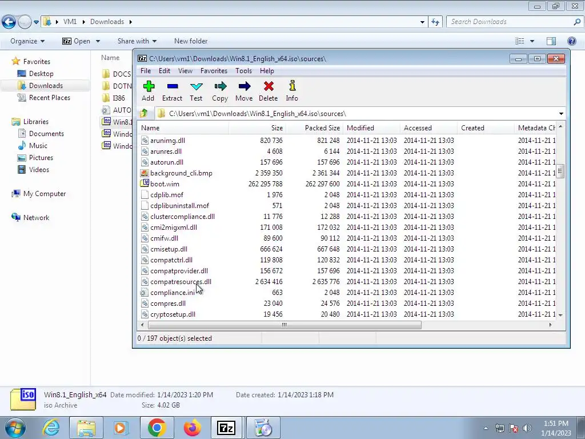Go up one folder in 7-Zip

pyautogui.click(x=144, y=113)
